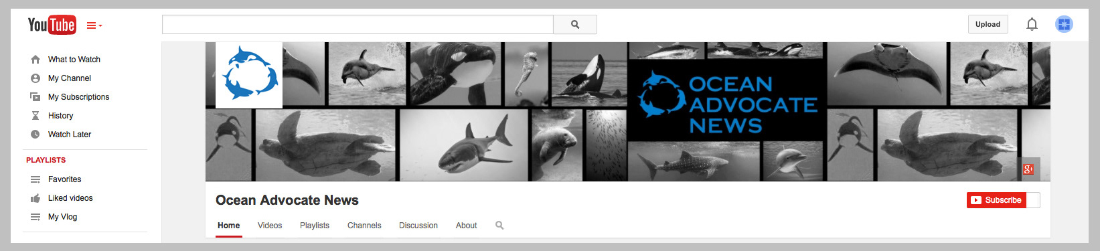Image resolution: width=1100 pixels, height=251 pixels.
Task: Click the magnifying glass search button
Action: [575, 25]
